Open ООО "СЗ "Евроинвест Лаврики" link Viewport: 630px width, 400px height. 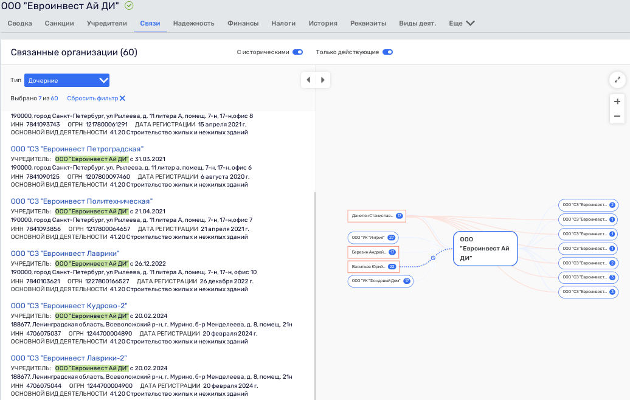pyautogui.click(x=65, y=253)
